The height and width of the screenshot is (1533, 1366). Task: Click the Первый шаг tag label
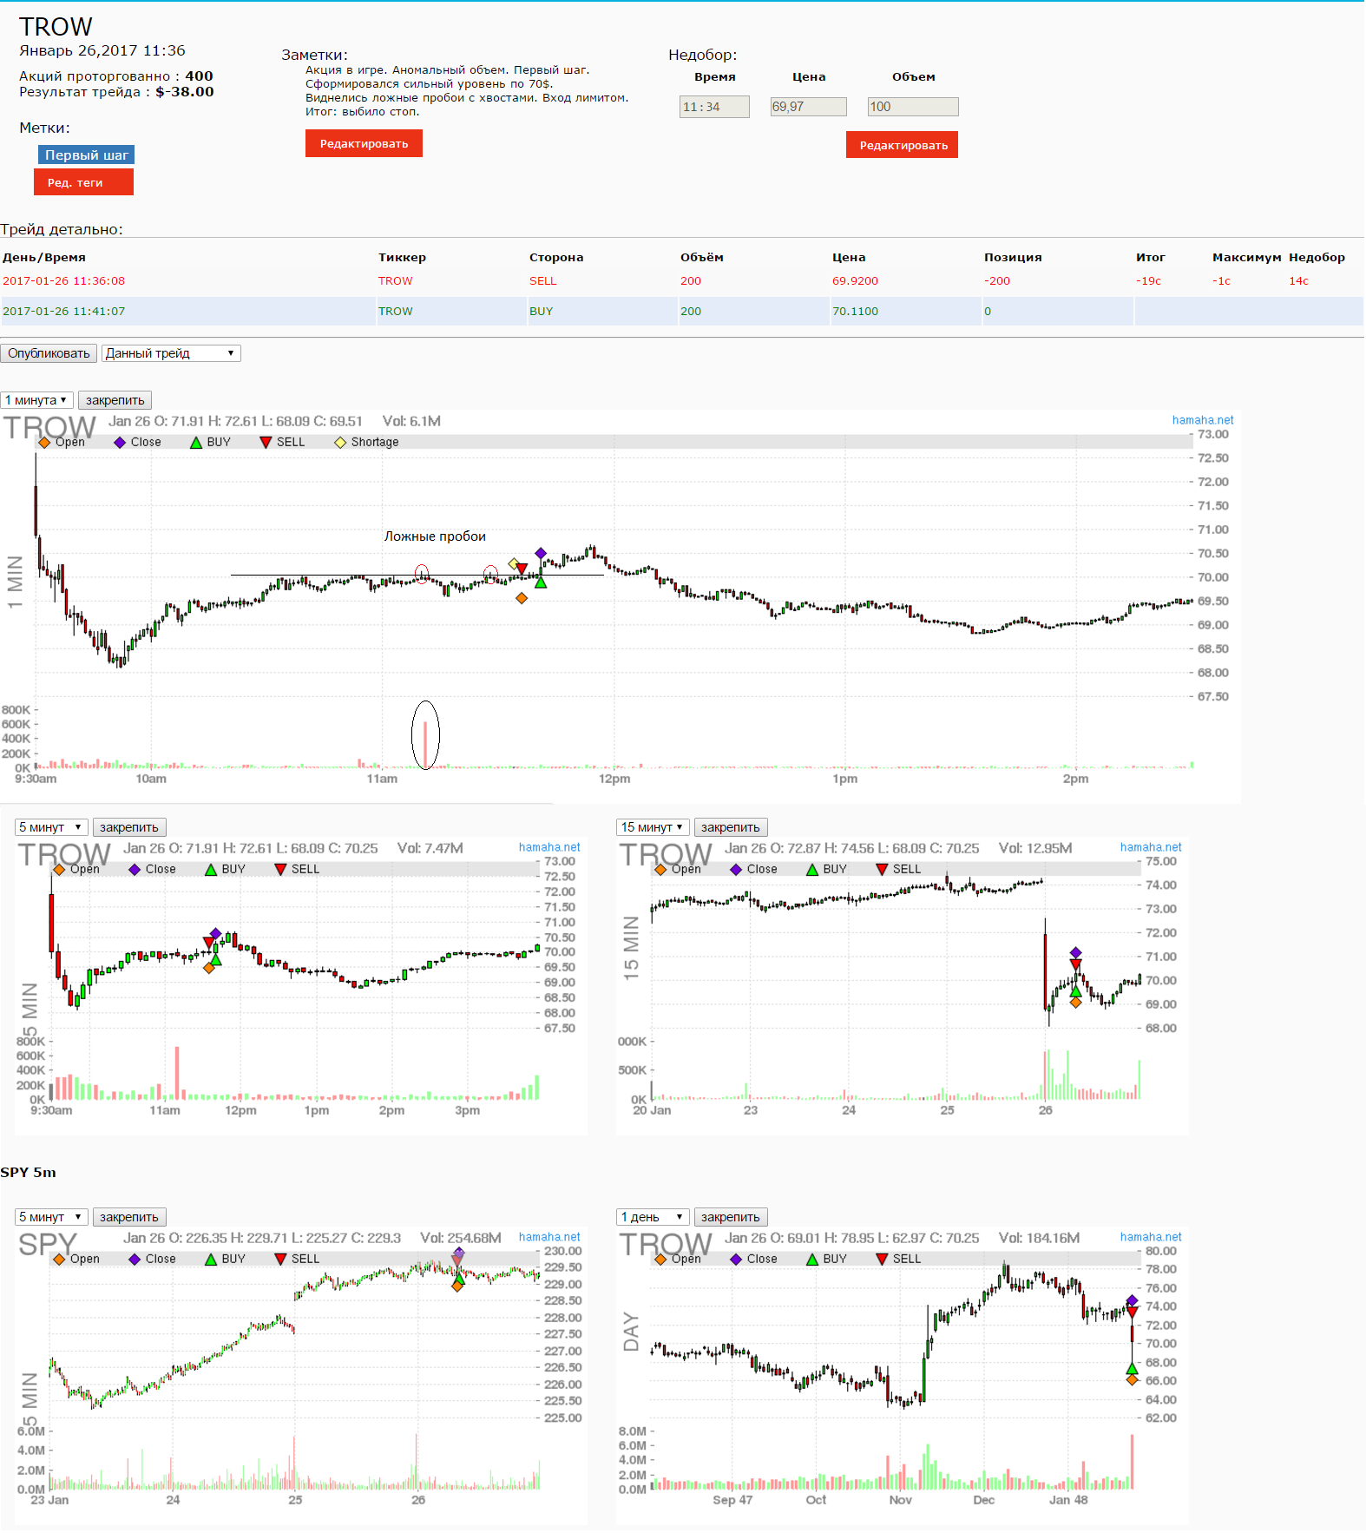point(86,155)
